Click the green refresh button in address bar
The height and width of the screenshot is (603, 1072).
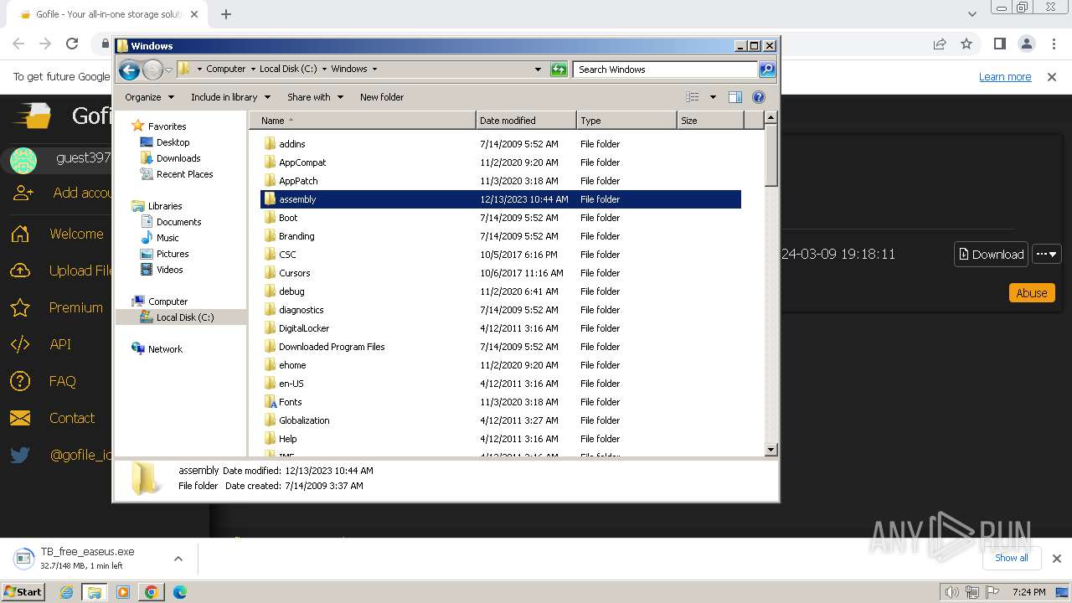pos(559,70)
